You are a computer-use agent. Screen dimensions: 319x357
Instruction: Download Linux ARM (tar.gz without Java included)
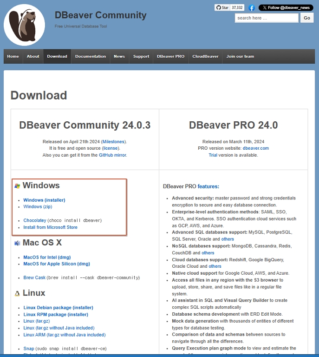(x=65, y=335)
